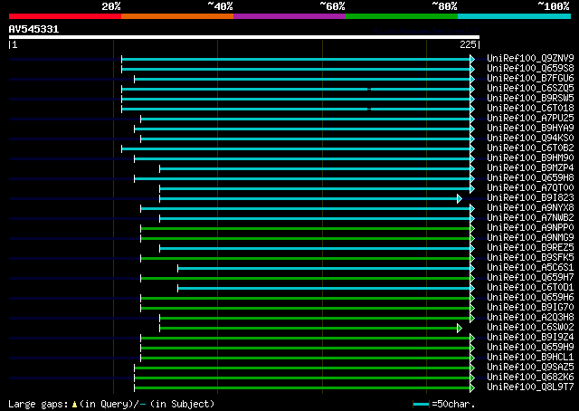Viewport: 579px width, 411px height.
Task: Open hit UniRef100_C6T018
Action: tap(530, 109)
